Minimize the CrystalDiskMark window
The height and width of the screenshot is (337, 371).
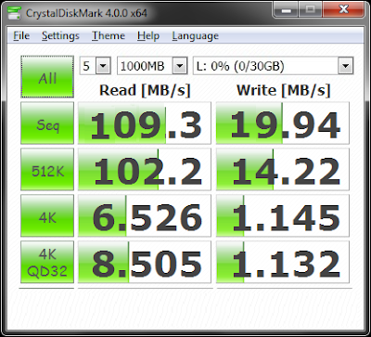(287, 10)
